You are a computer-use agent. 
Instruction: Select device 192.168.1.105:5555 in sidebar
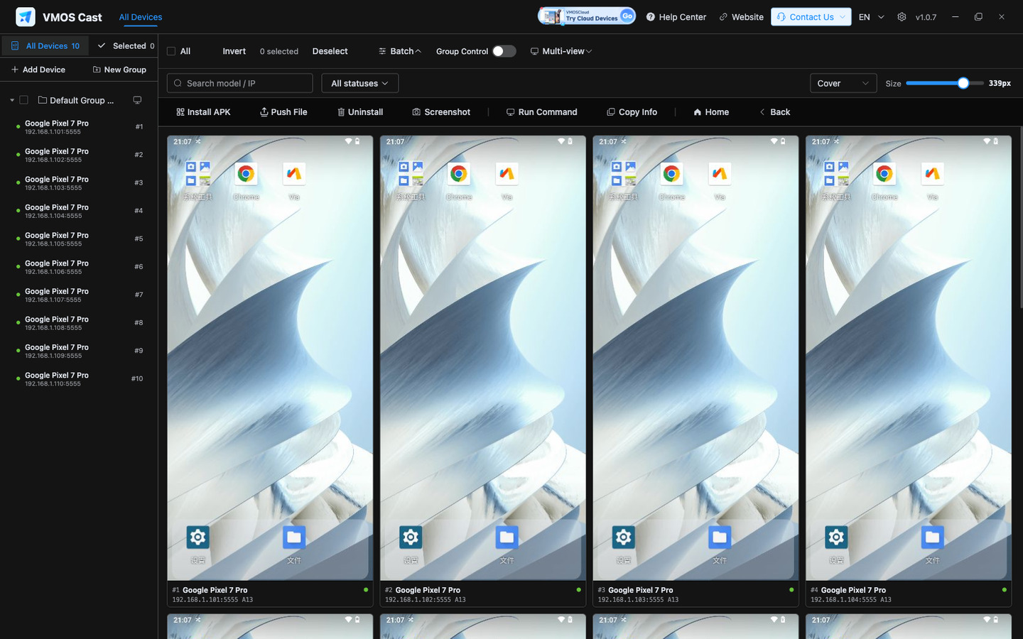click(79, 239)
